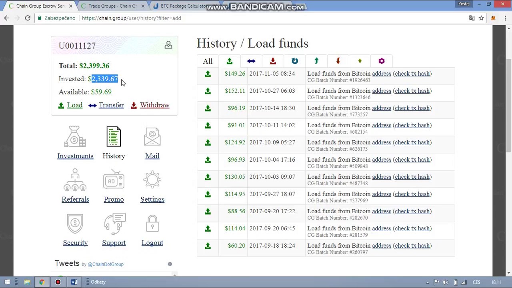The height and width of the screenshot is (288, 512).
Task: Click the Word taskbar icon
Action: pos(74,282)
